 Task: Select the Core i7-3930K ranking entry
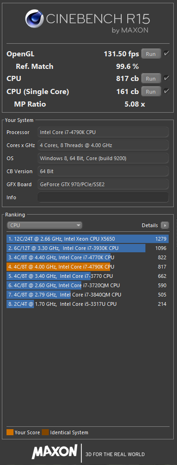point(88,248)
